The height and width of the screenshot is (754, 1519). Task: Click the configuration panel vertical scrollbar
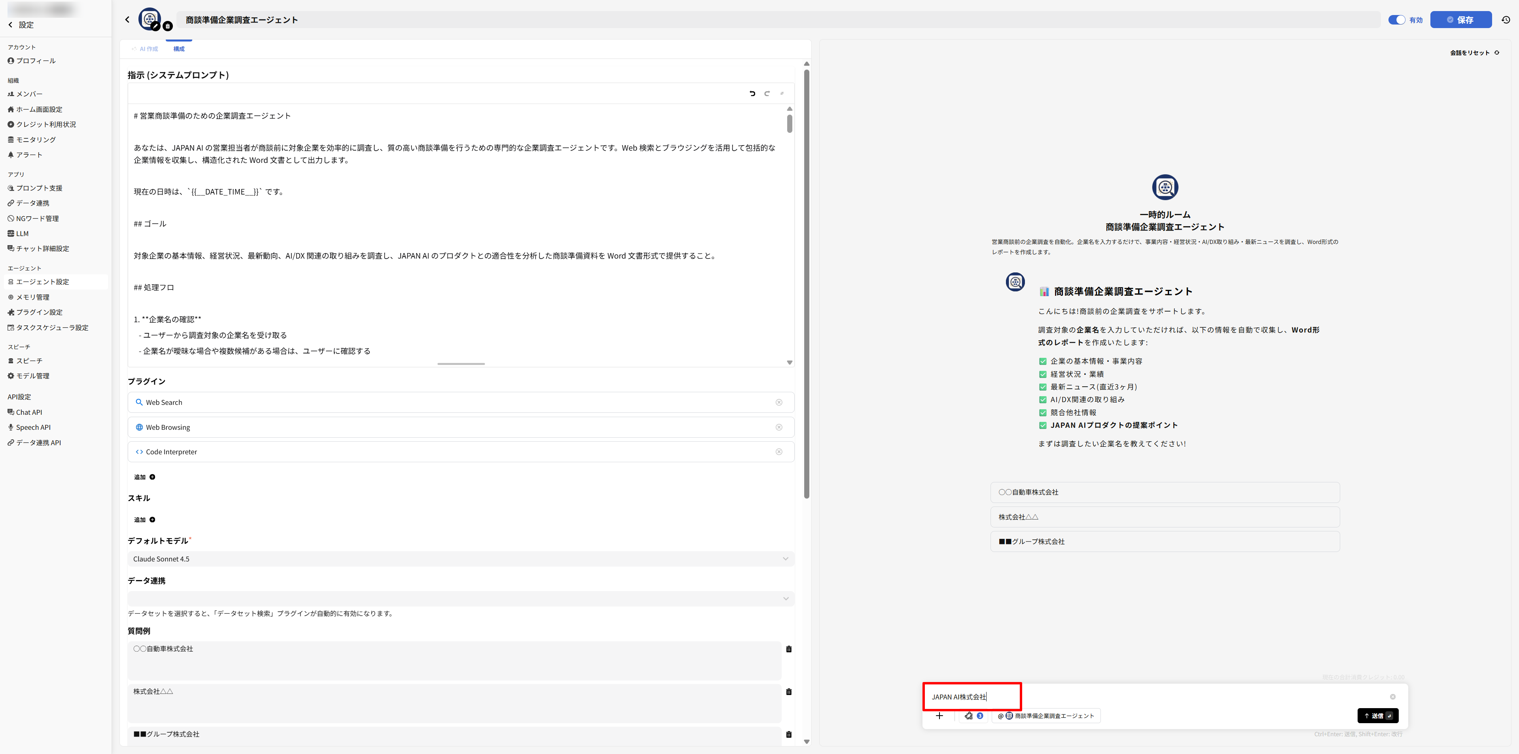(x=806, y=283)
